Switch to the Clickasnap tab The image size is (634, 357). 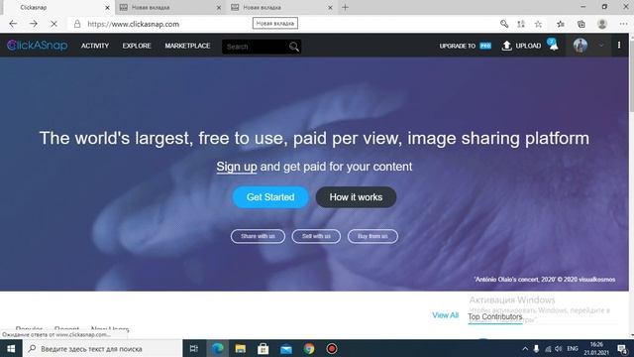click(x=56, y=7)
